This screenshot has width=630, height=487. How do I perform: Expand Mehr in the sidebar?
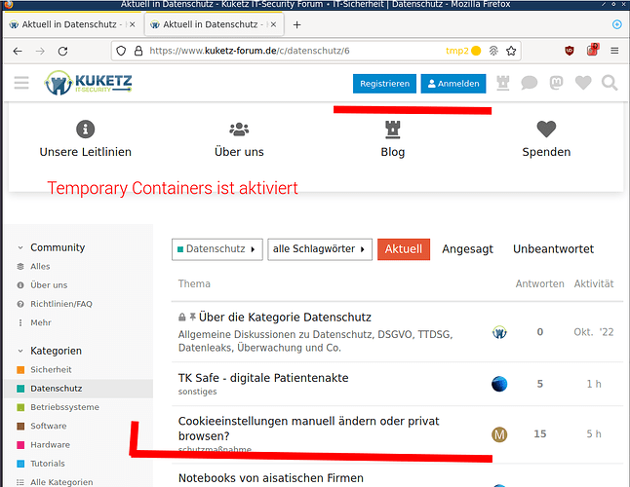pyautogui.click(x=41, y=322)
